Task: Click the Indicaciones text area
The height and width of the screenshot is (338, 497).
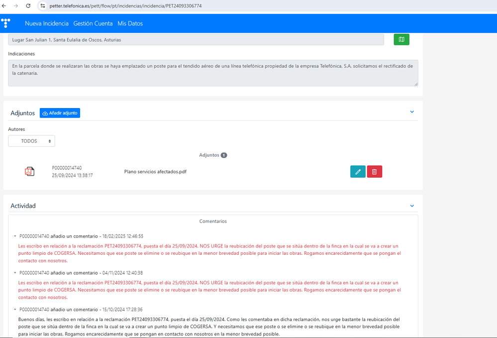Action: pyautogui.click(x=213, y=73)
